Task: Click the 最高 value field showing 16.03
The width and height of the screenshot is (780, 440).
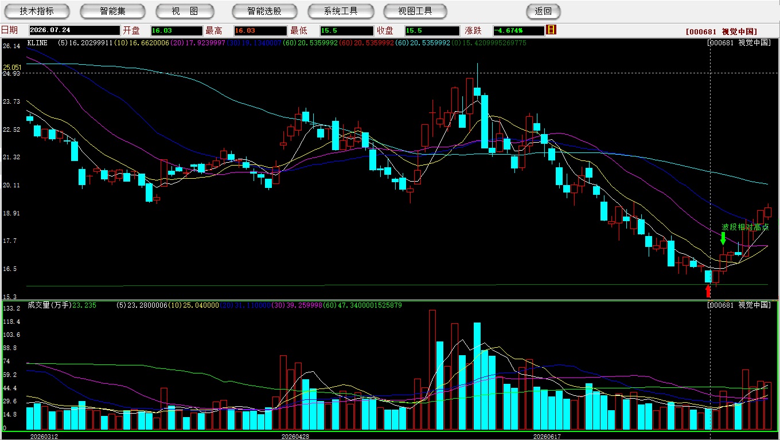Action: pyautogui.click(x=260, y=30)
